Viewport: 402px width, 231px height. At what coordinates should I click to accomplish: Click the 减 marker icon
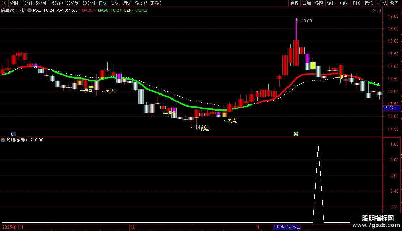click(296, 134)
